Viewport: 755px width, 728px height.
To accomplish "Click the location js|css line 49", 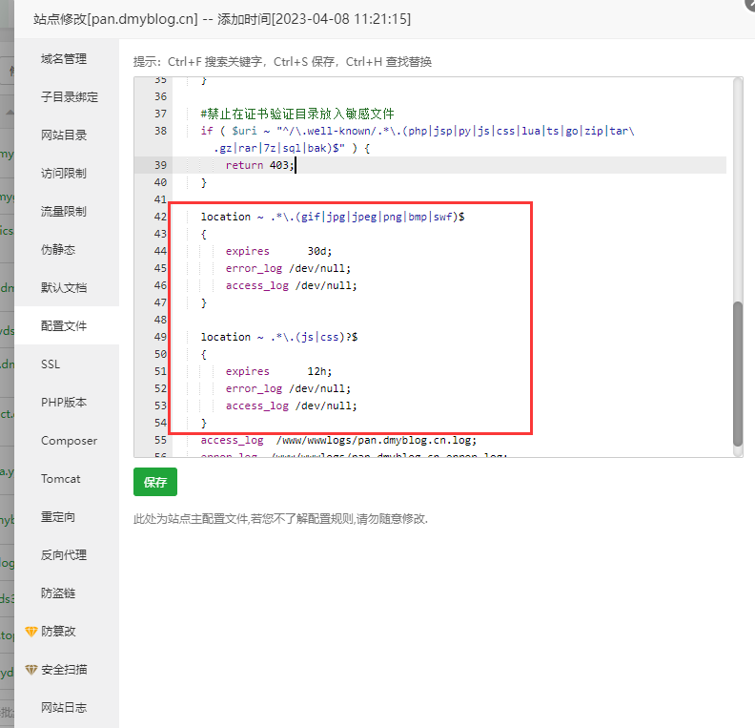I will coord(279,337).
